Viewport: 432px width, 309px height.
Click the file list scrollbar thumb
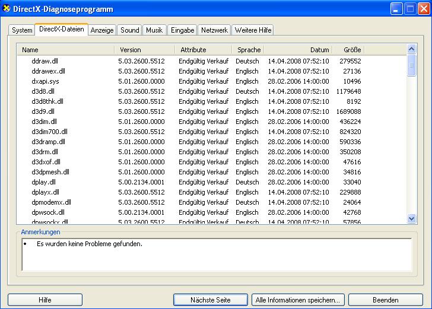411,65
